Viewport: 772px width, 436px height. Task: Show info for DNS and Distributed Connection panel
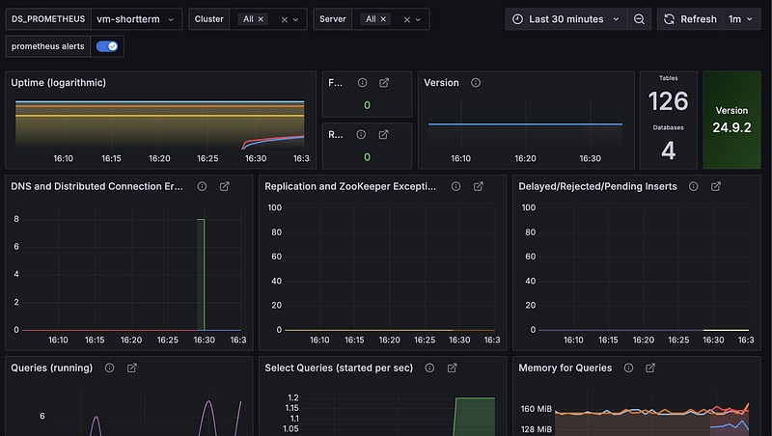click(202, 186)
